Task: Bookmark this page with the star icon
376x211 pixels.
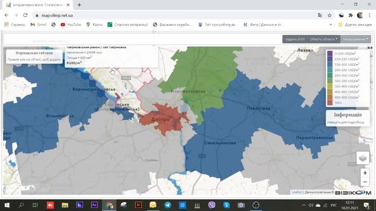Action: coord(330,15)
